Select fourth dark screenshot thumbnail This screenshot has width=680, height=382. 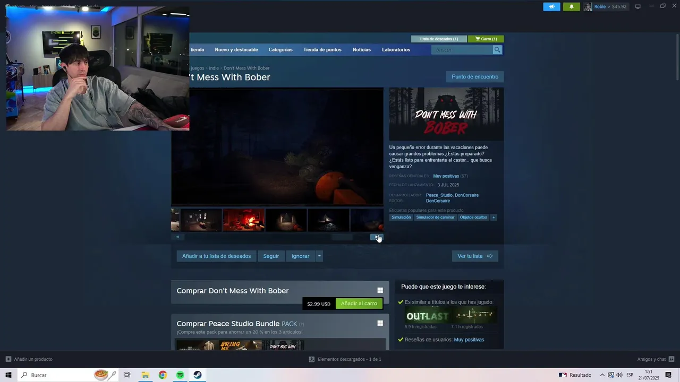328,220
